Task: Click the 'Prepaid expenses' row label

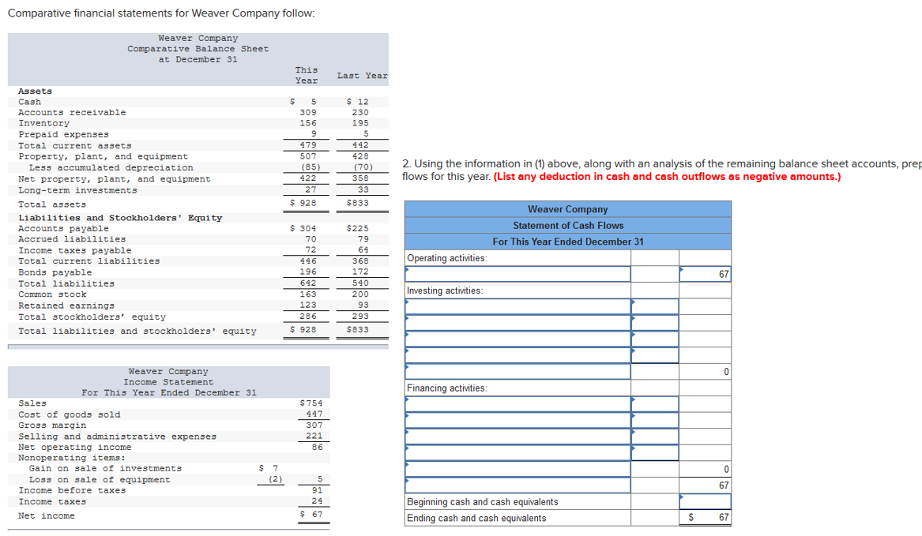Action: click(x=63, y=134)
